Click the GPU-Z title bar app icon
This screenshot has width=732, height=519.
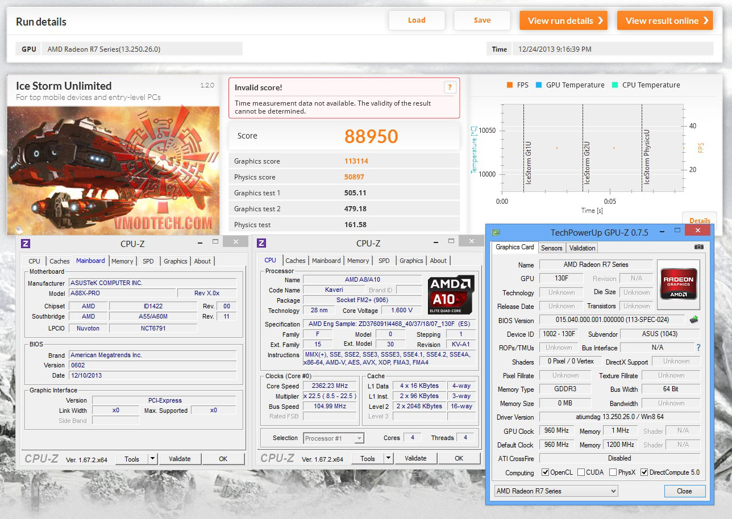pyautogui.click(x=496, y=232)
